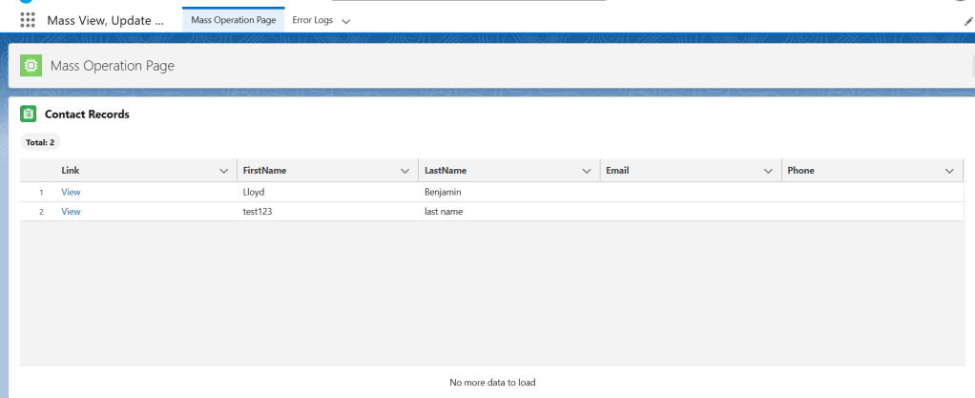Open the View link for test123
This screenshot has width=975, height=398.
[x=71, y=212]
